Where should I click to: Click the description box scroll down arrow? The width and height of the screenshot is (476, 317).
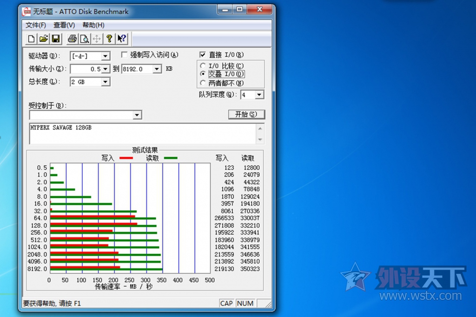[x=260, y=139]
